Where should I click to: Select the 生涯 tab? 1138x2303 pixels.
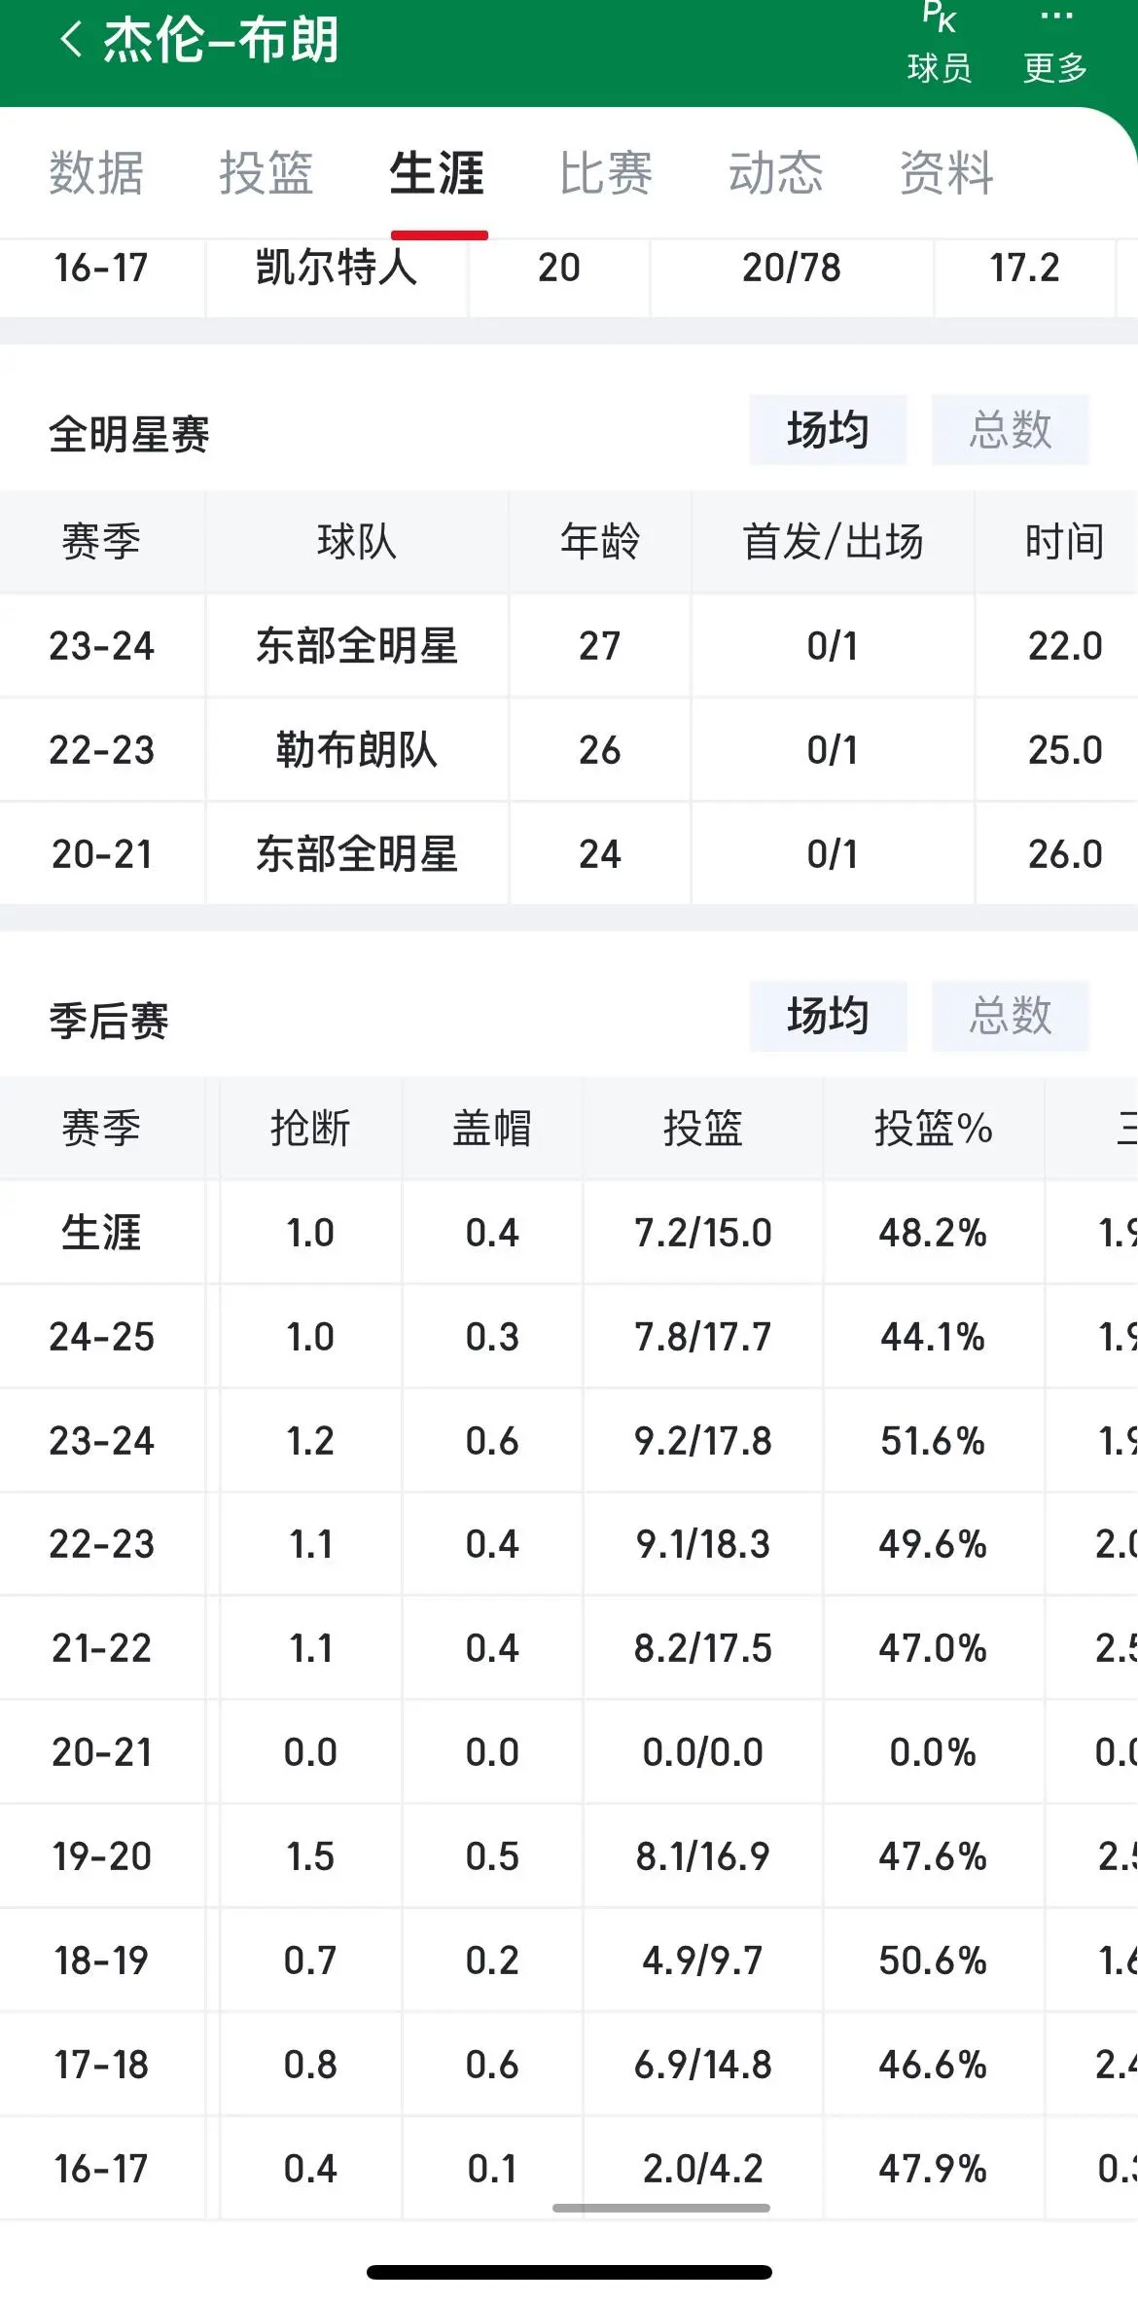437,174
